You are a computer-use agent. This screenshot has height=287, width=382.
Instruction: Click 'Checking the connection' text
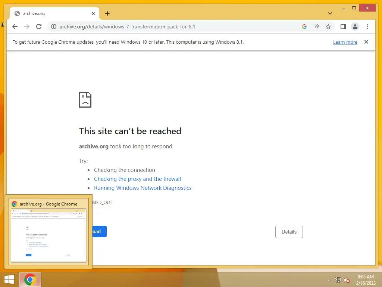(x=125, y=170)
